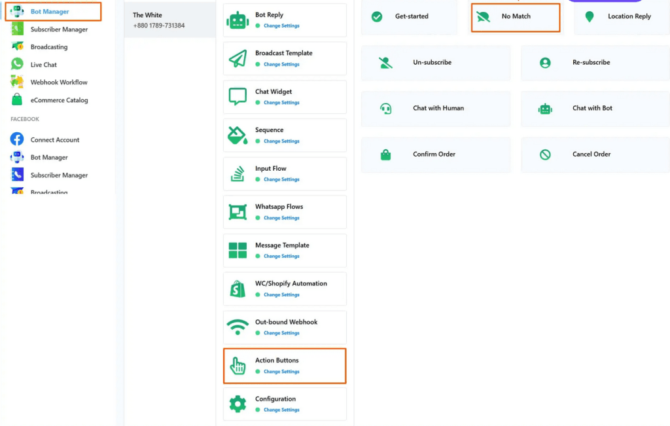The image size is (670, 426).
Task: Click the Chat with Human headset icon
Action: [386, 109]
